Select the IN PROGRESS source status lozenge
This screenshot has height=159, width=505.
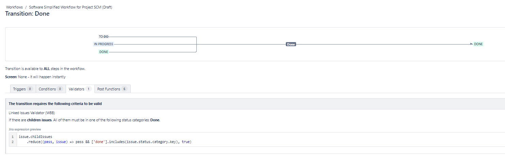point(103,44)
